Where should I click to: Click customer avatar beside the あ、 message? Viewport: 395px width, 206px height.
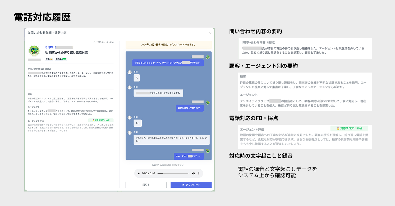pyautogui.click(x=130, y=118)
